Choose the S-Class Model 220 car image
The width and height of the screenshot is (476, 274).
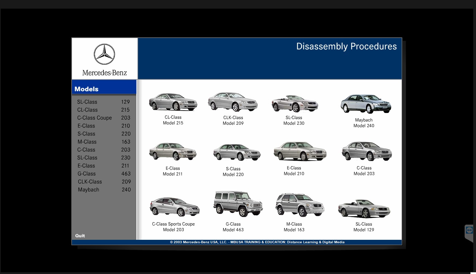click(237, 152)
